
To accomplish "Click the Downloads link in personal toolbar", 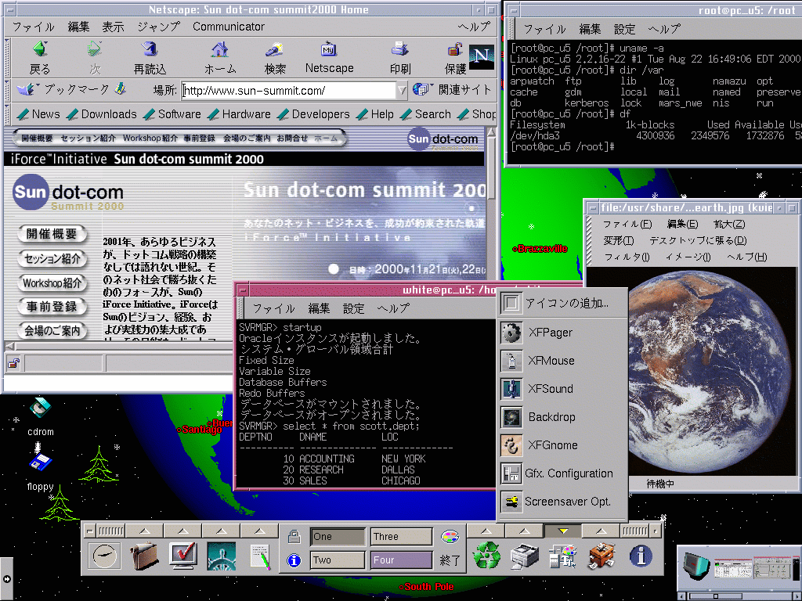I will [x=103, y=114].
